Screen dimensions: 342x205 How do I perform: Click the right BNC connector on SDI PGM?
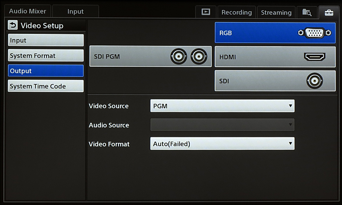(199, 56)
